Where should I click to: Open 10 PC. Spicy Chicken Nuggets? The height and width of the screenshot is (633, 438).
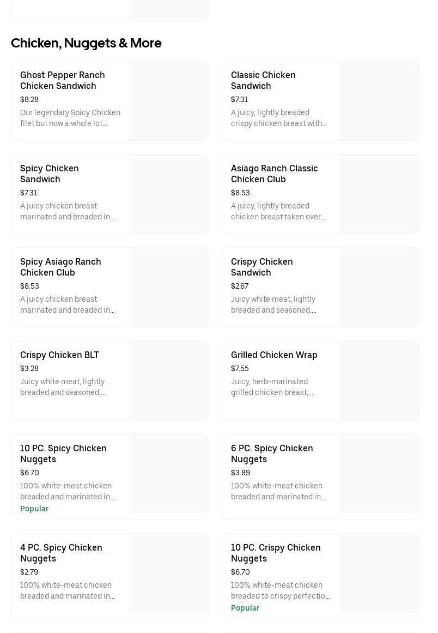[63, 453]
